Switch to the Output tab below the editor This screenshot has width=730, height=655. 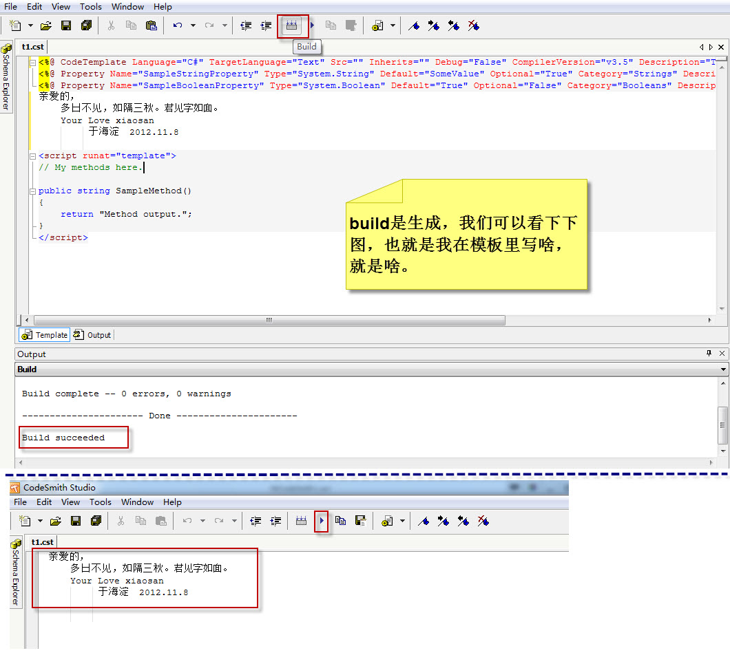point(92,335)
